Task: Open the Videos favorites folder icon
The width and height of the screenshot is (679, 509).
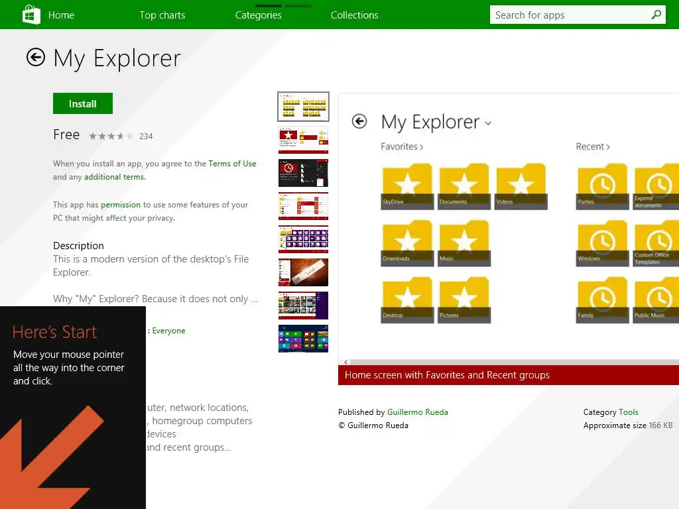Action: coord(521,186)
